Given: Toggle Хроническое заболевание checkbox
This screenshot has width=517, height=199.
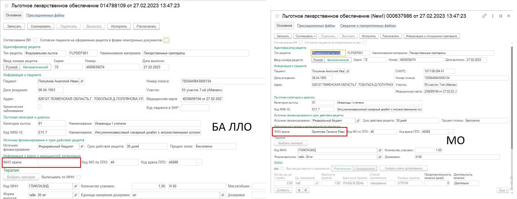Looking at the screenshot, I should pyautogui.click(x=40, y=107).
